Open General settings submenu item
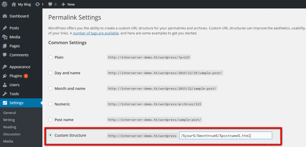 coord(10,113)
